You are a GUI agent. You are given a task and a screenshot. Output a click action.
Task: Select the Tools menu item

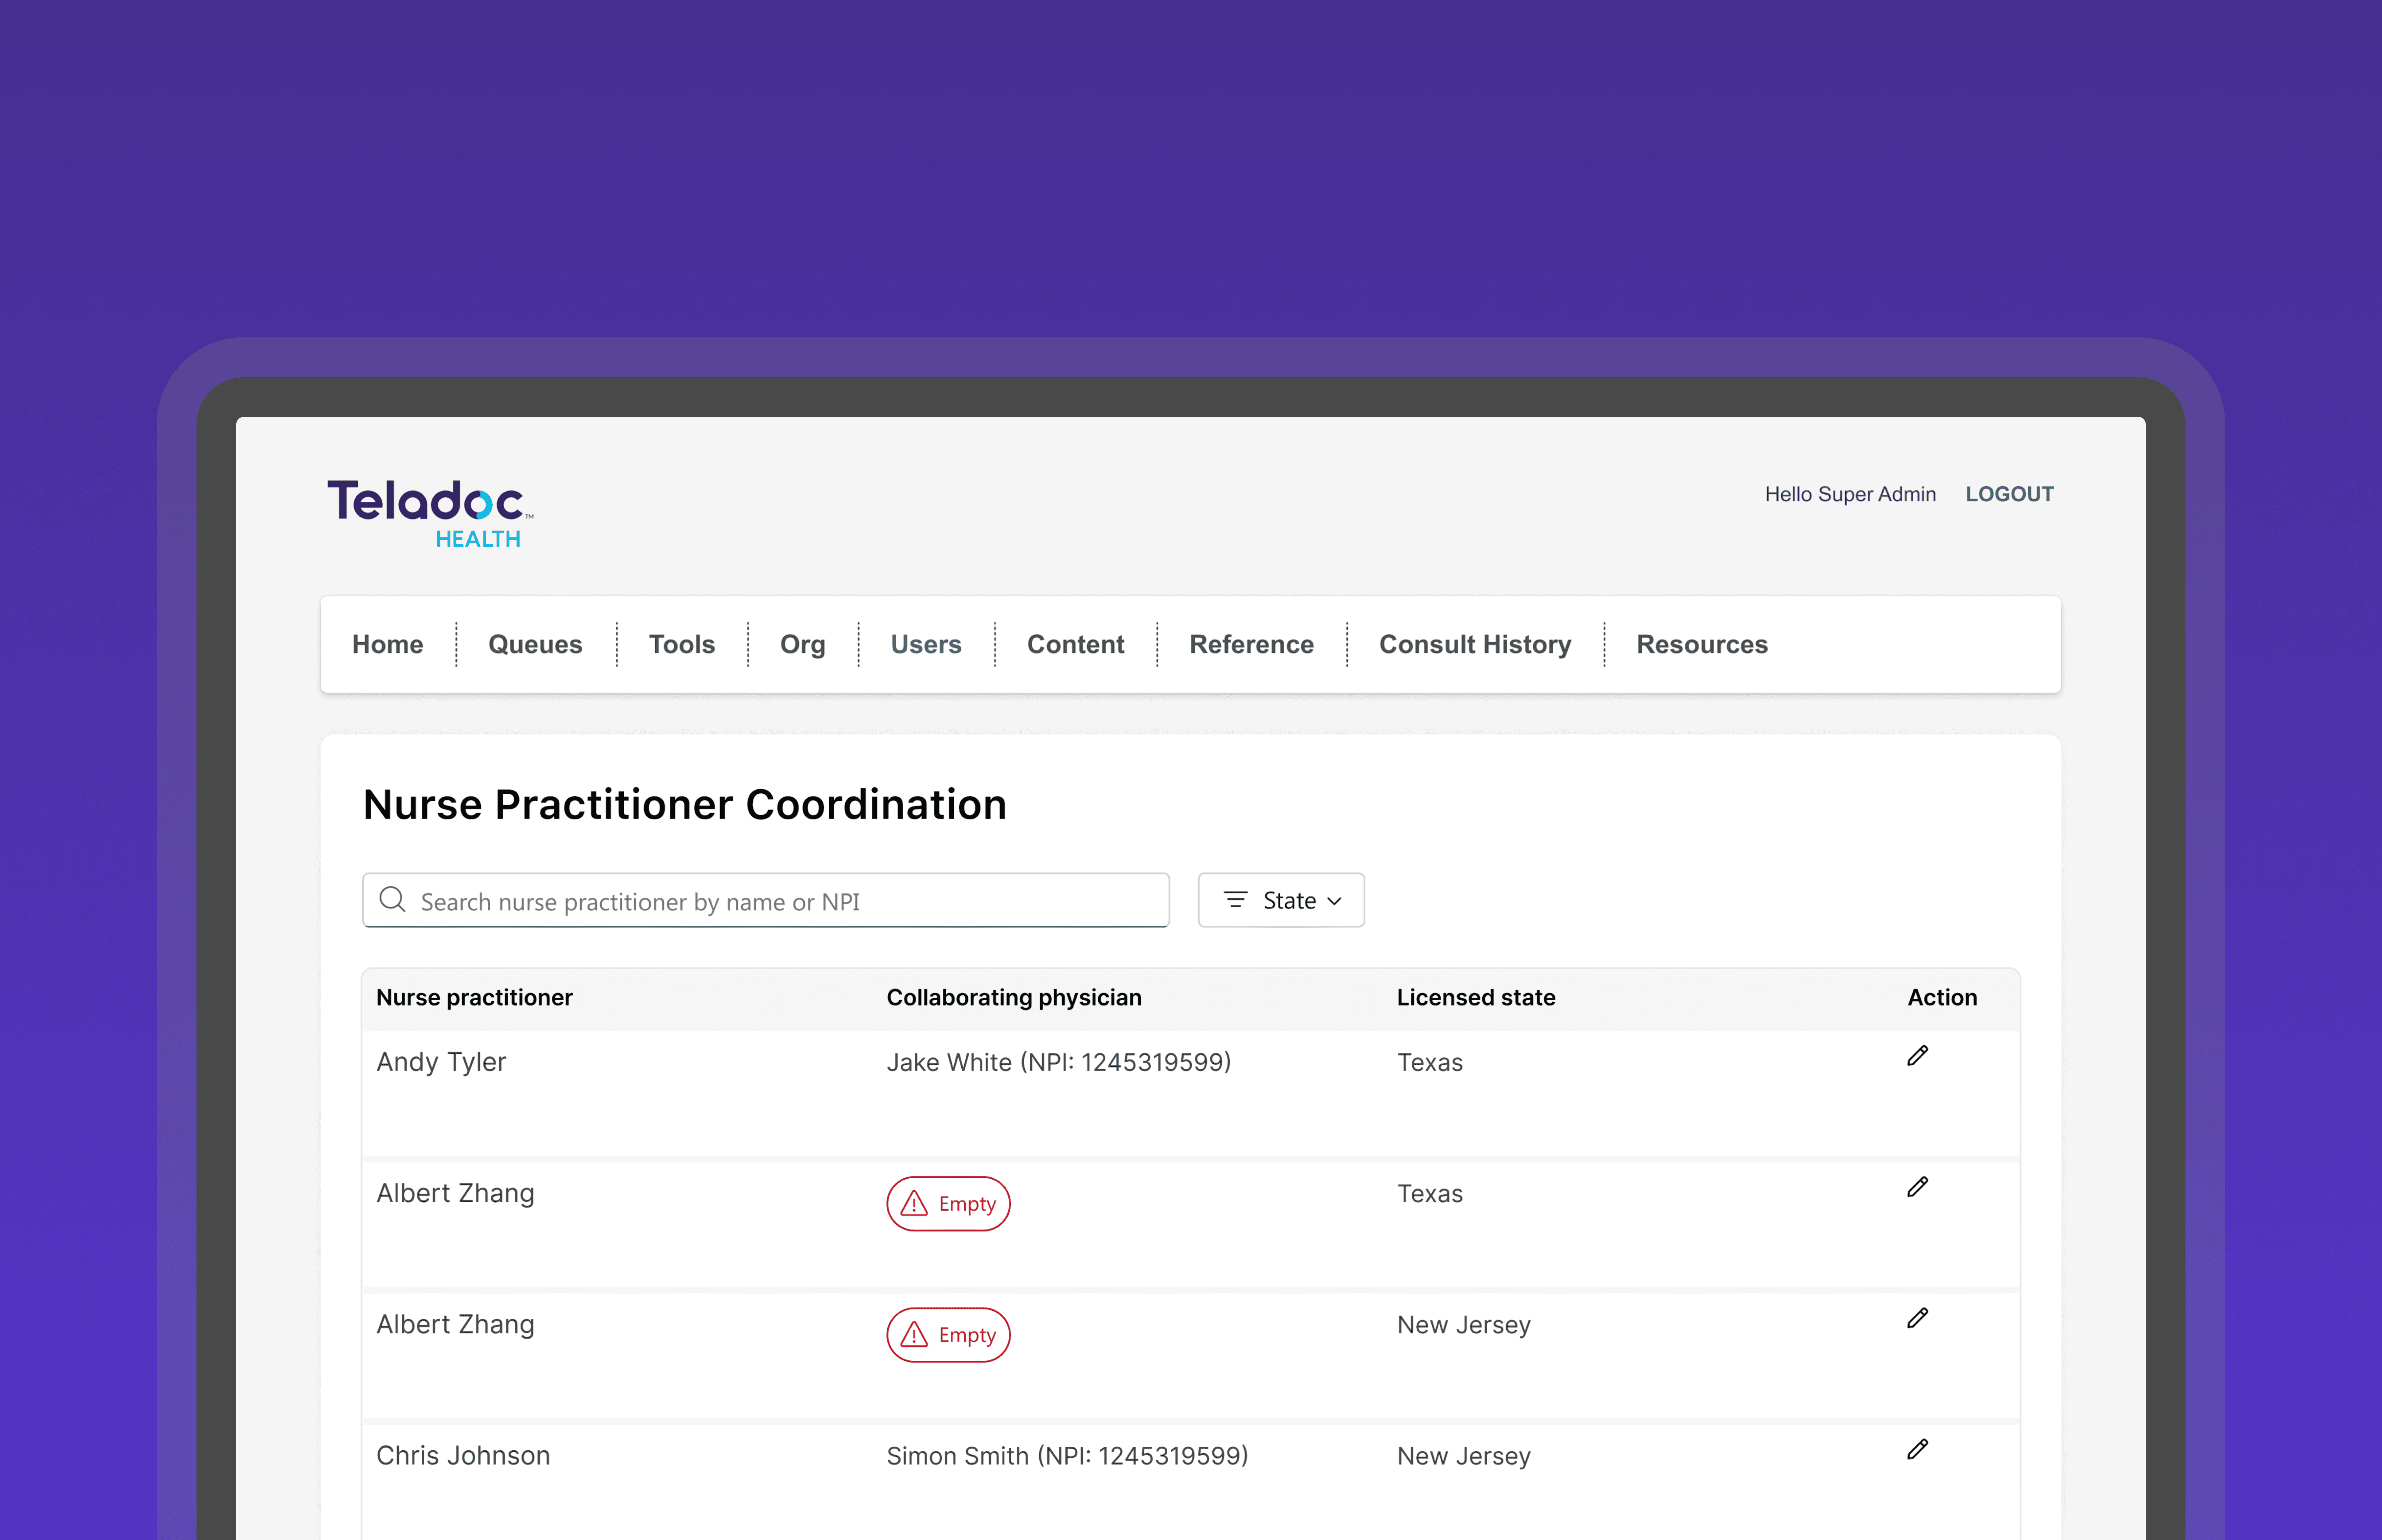tap(682, 645)
